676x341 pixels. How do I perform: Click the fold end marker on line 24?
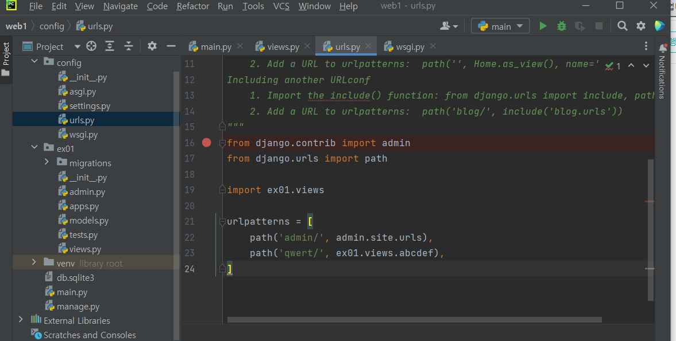[x=222, y=269]
